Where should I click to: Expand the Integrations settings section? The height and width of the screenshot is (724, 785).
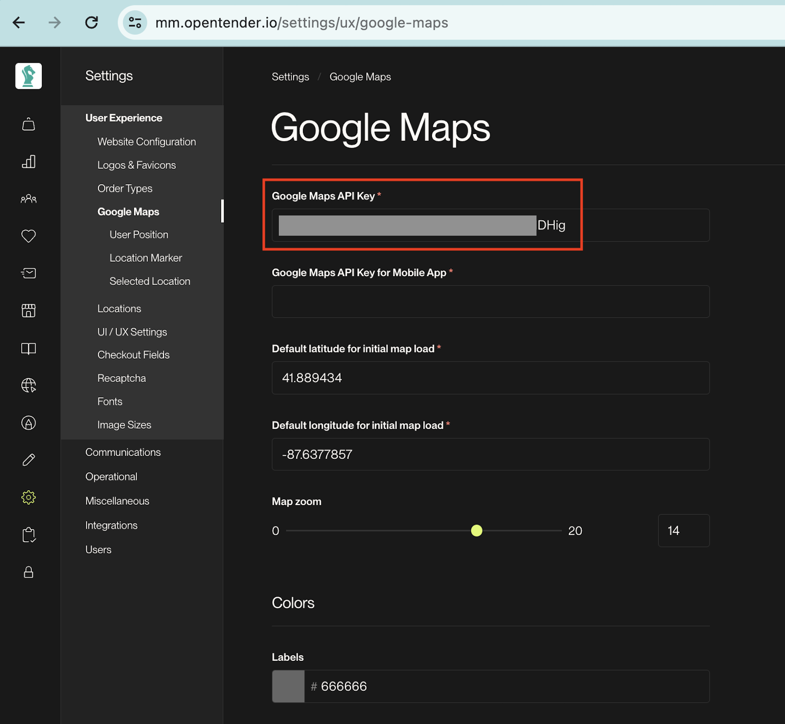pyautogui.click(x=111, y=525)
